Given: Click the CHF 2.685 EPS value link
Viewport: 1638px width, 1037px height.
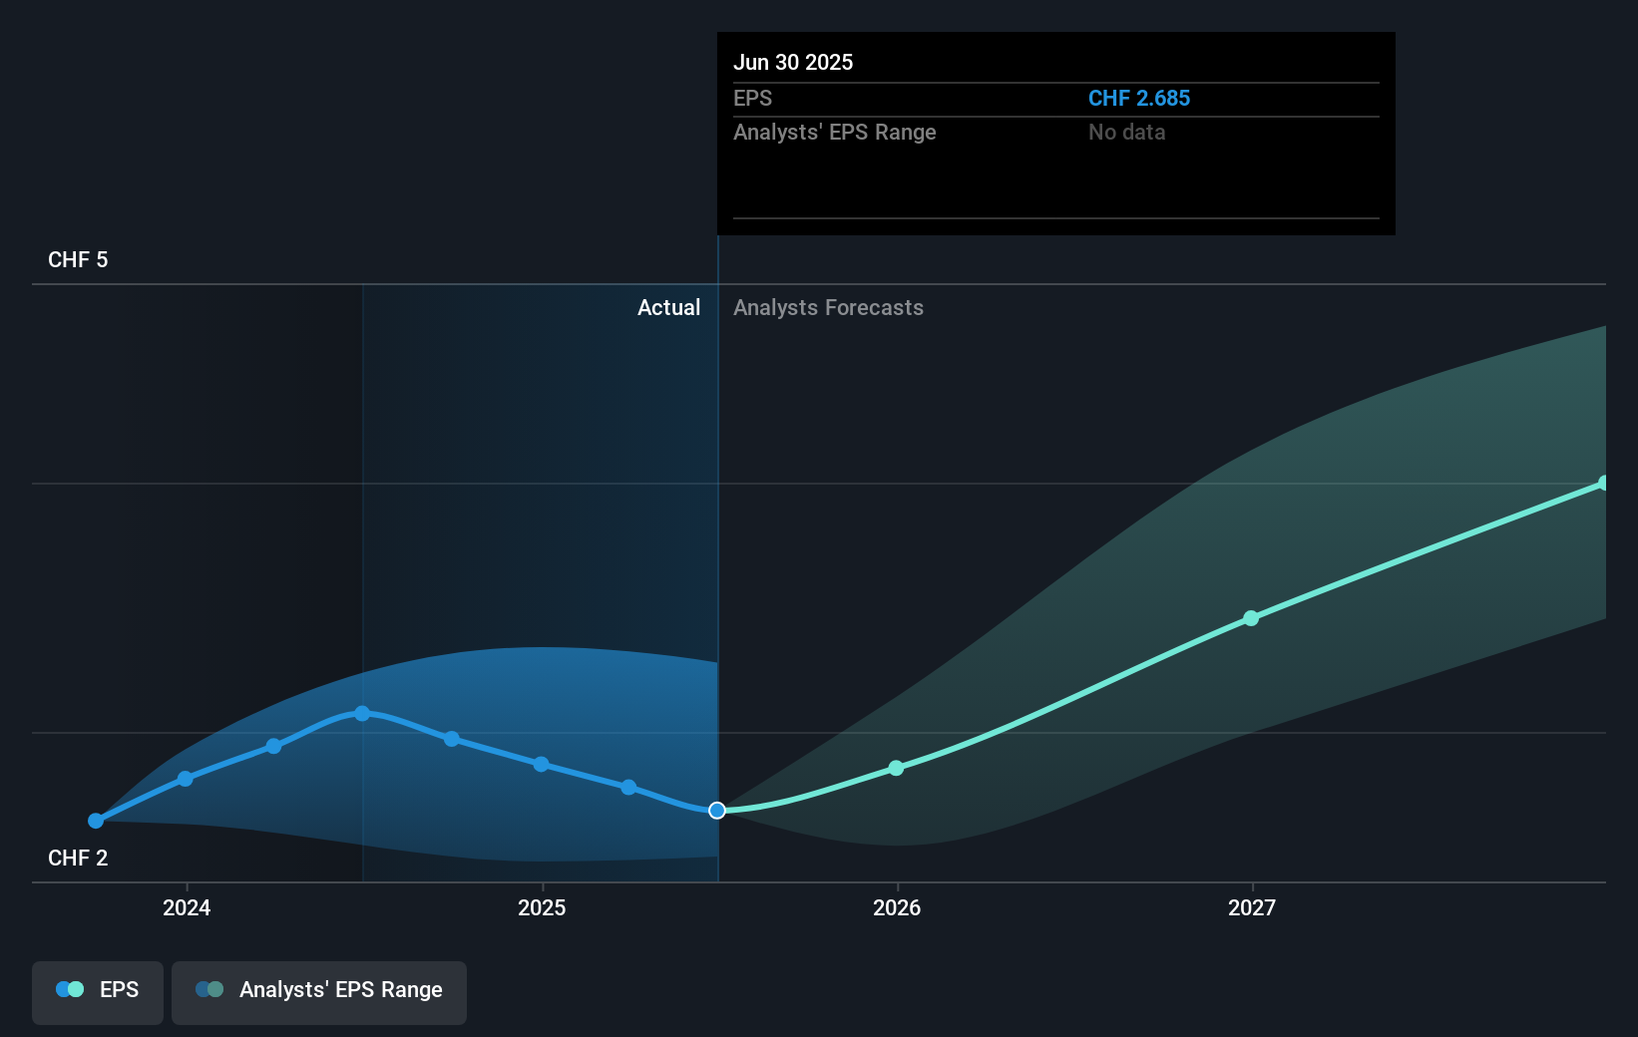Looking at the screenshot, I should click(x=1138, y=98).
